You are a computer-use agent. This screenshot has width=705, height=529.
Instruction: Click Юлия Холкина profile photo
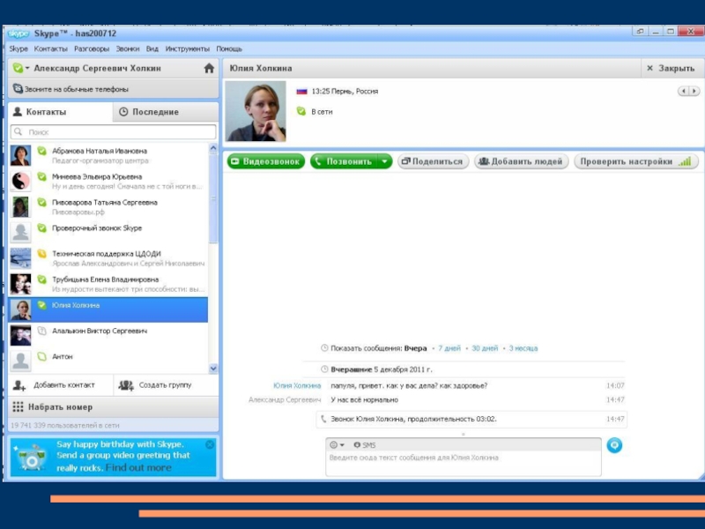pyautogui.click(x=256, y=111)
